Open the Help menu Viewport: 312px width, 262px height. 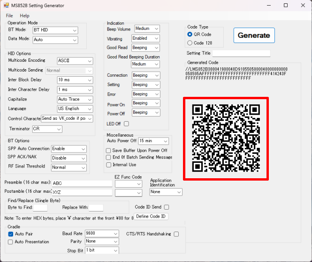[x=24, y=15]
